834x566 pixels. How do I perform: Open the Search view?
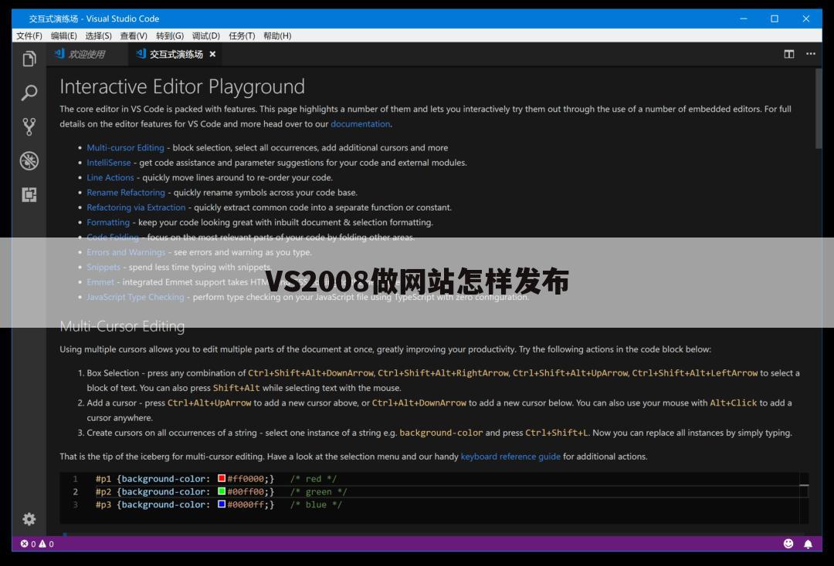click(x=29, y=93)
